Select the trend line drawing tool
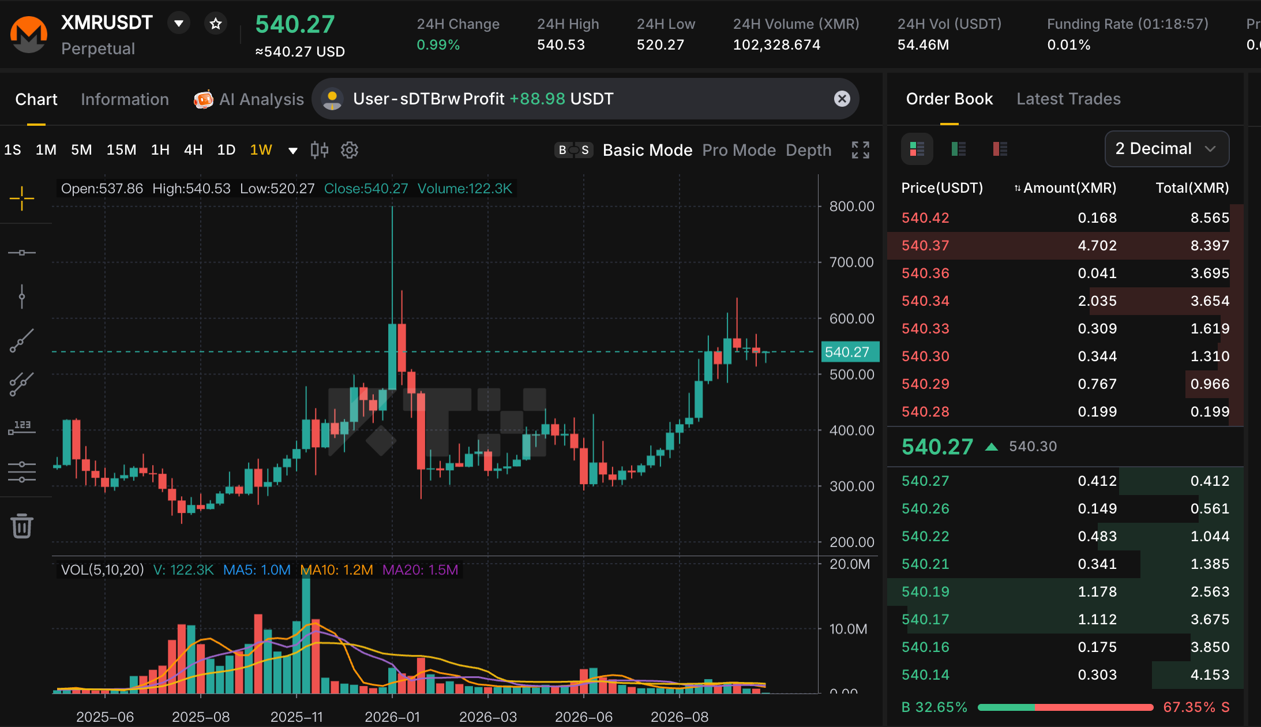Image resolution: width=1261 pixels, height=727 pixels. click(22, 340)
